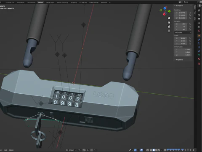Select material preview shading mode
The image size is (202, 152).
[x=156, y=150]
